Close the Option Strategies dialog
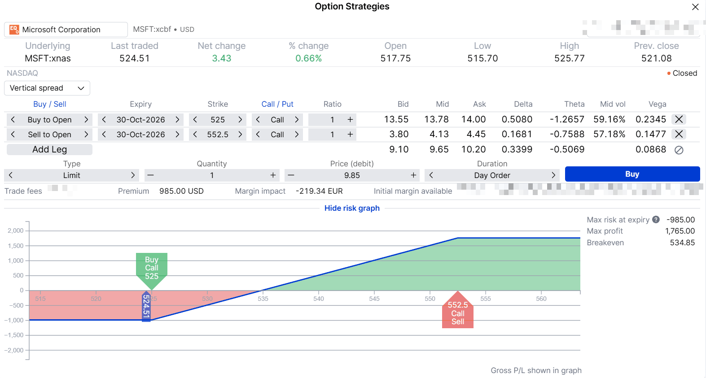 tap(695, 7)
